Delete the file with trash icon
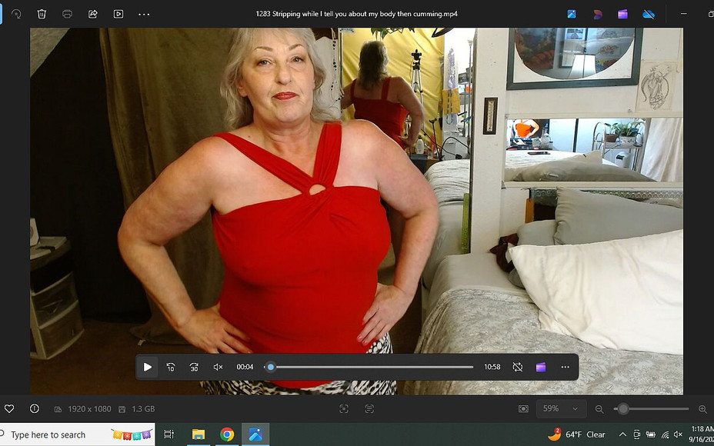The width and height of the screenshot is (714, 446). 42,14
